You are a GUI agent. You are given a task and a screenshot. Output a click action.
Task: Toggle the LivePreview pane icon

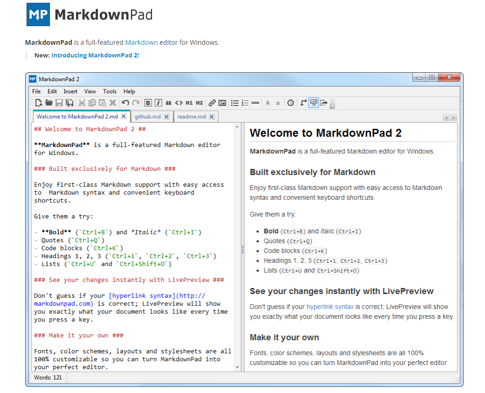coord(314,103)
